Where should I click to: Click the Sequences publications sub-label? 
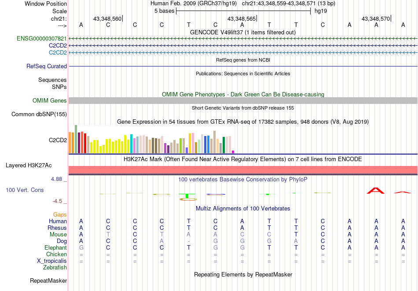point(52,80)
